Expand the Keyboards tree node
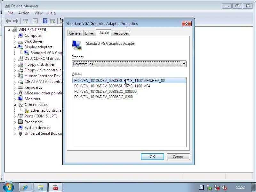Image resolution: width=256 pixels, height=192 pixels. (x=15, y=88)
